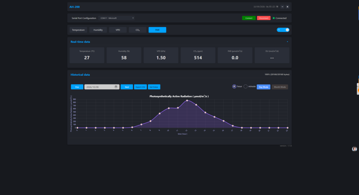Go to previous day with Prev button
This screenshot has width=359, height=195.
coord(77,87)
